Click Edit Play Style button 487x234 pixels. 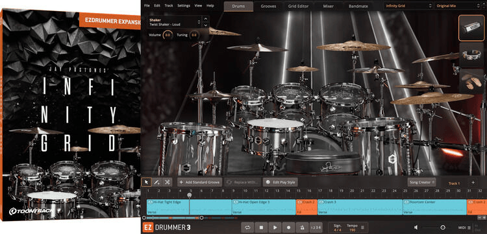280,182
